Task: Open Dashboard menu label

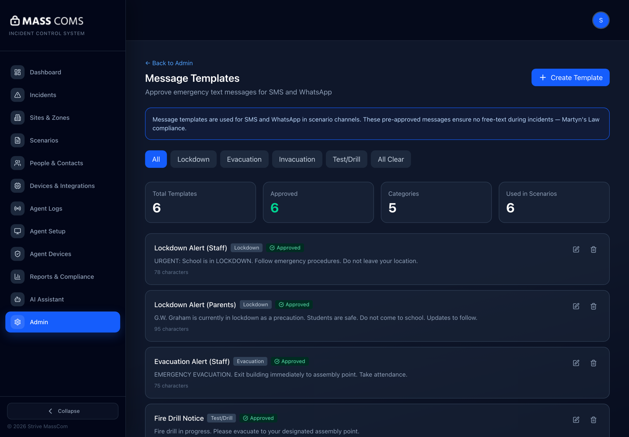Action: [x=45, y=72]
